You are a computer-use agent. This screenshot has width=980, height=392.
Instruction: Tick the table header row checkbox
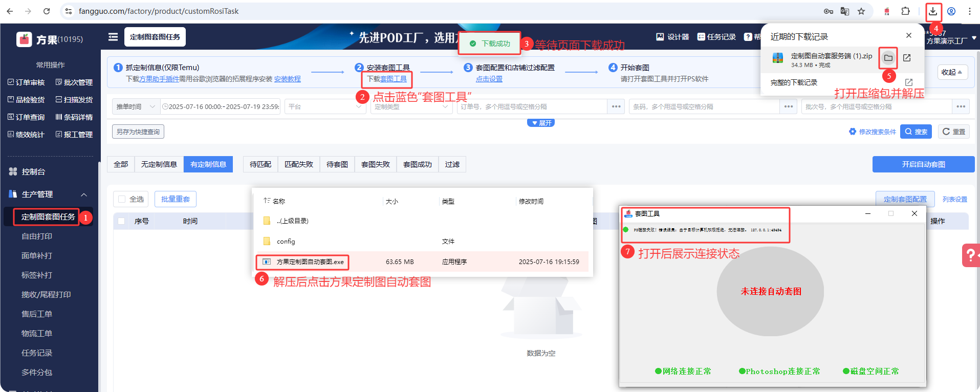pyautogui.click(x=121, y=221)
